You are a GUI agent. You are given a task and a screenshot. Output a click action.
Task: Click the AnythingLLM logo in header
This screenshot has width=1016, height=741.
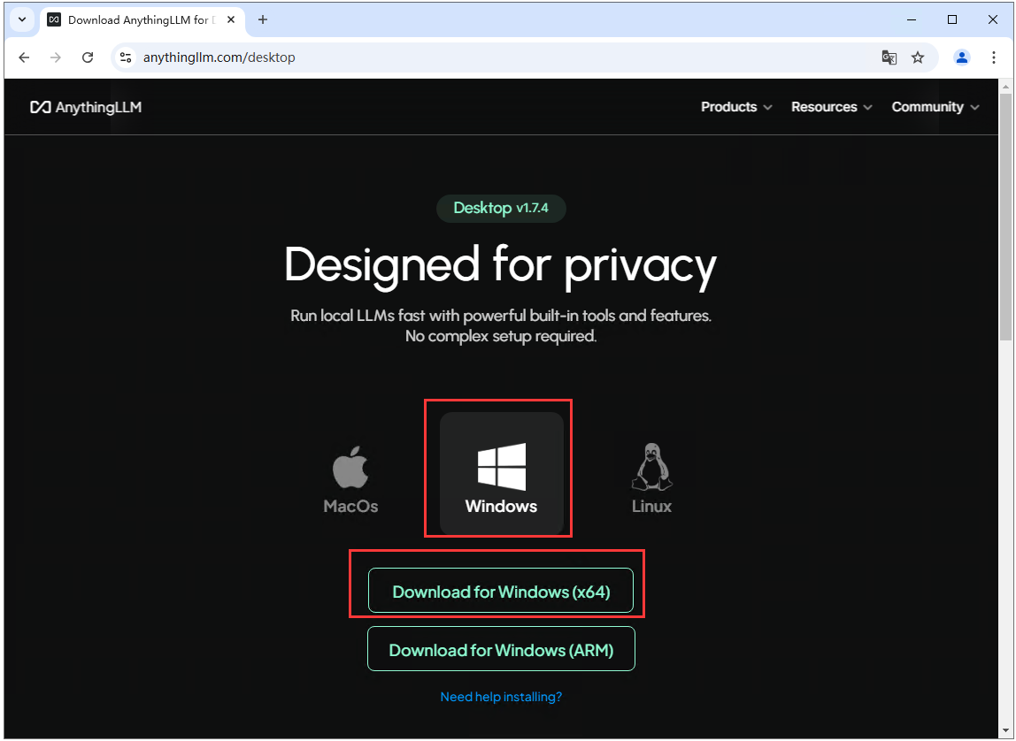86,107
